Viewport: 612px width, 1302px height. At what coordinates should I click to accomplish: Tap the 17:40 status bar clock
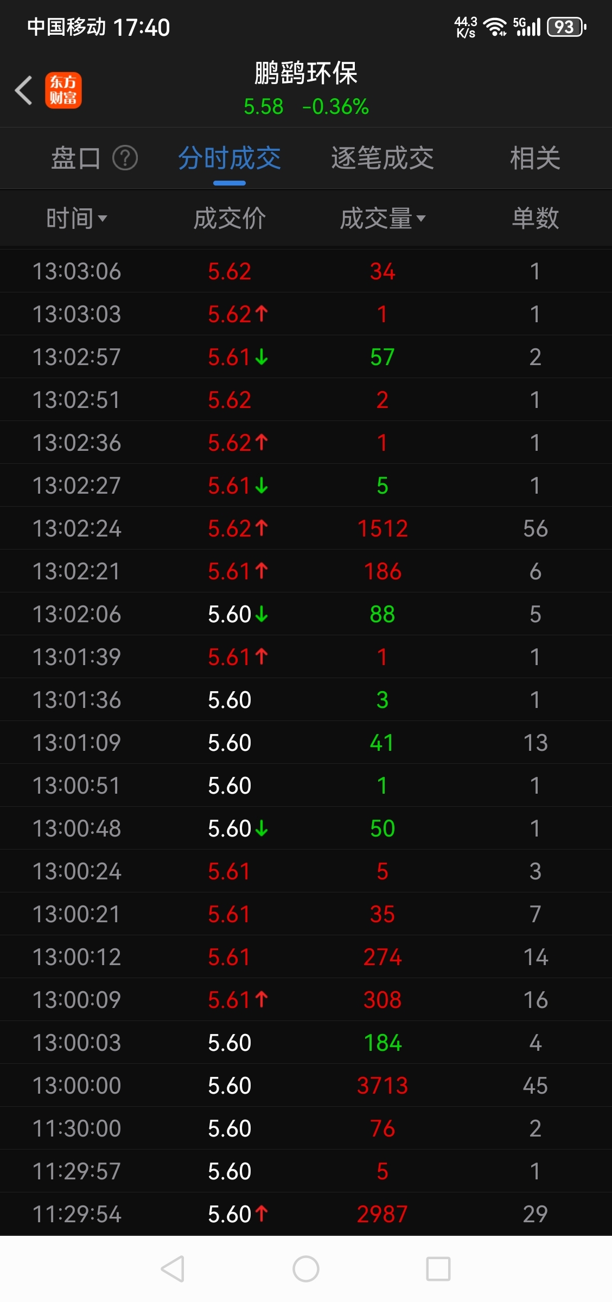pos(142,27)
